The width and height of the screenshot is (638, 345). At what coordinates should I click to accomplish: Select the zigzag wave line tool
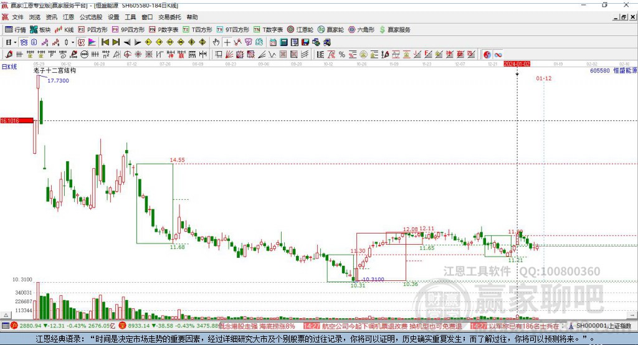[x=272, y=55]
